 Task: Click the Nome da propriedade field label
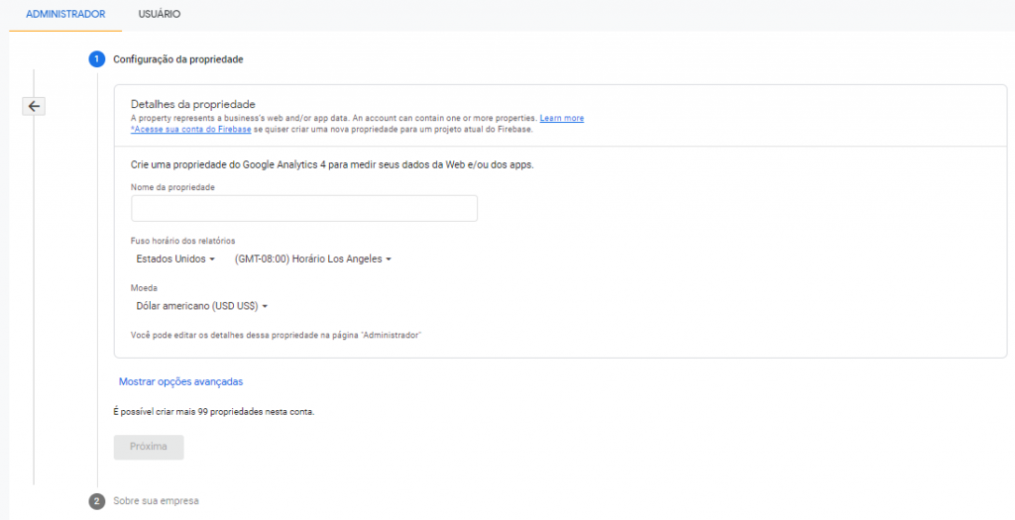[x=172, y=187]
